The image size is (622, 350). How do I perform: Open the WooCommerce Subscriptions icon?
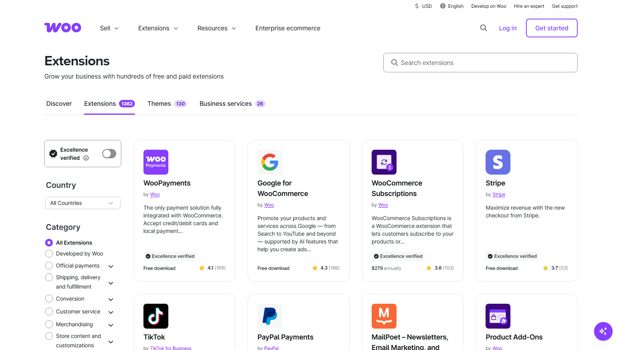(384, 162)
